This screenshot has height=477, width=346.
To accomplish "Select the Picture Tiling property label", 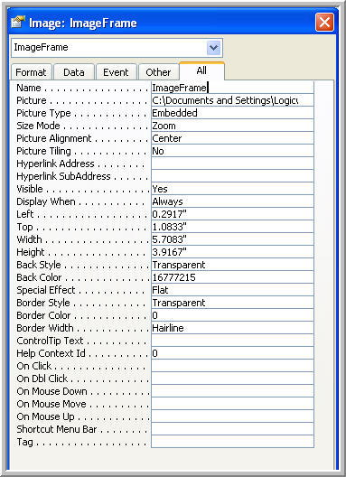I will coord(43,151).
